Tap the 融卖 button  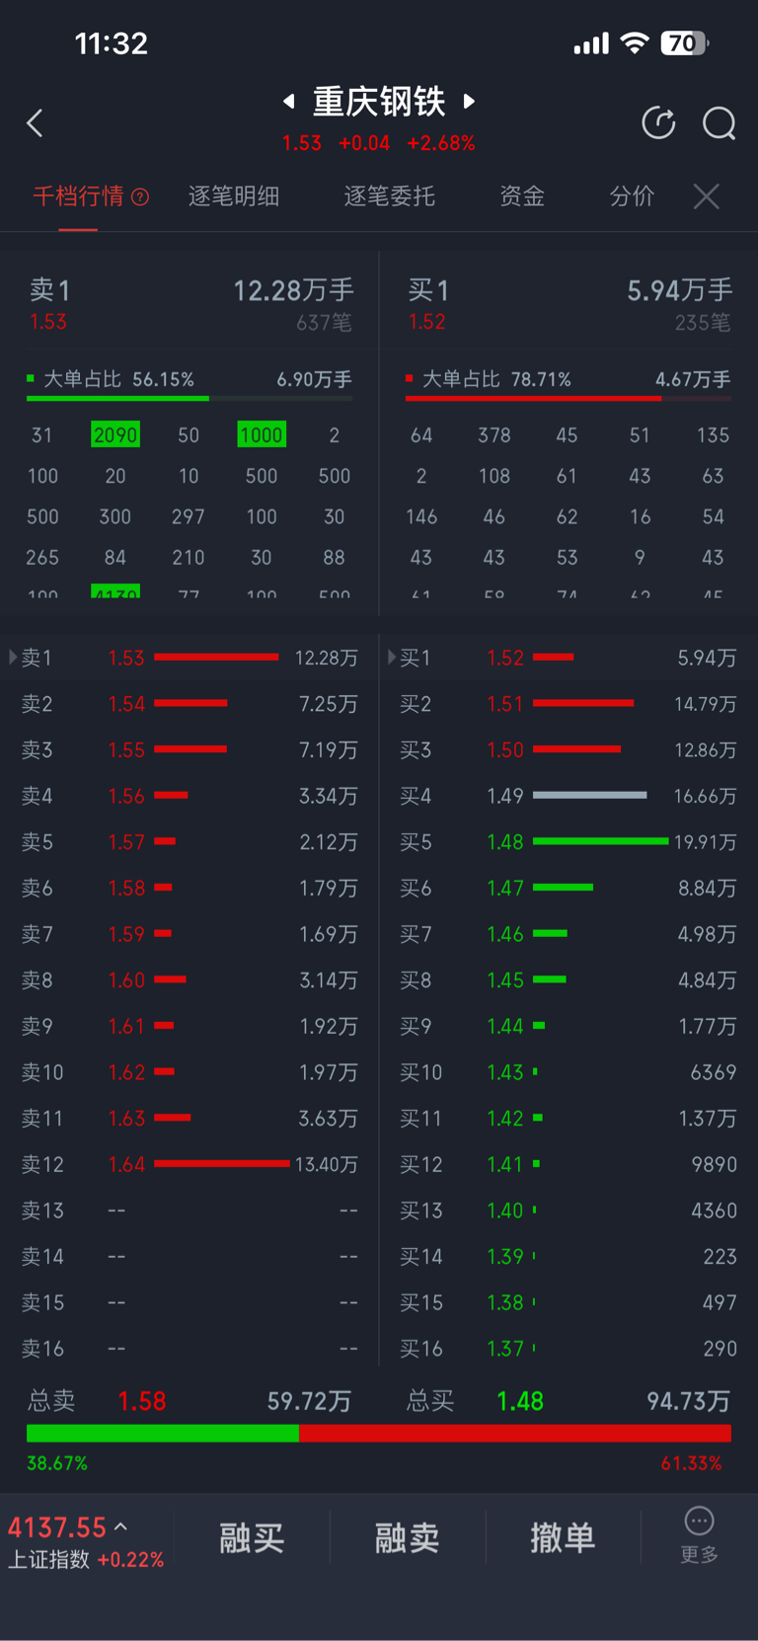(x=407, y=1537)
